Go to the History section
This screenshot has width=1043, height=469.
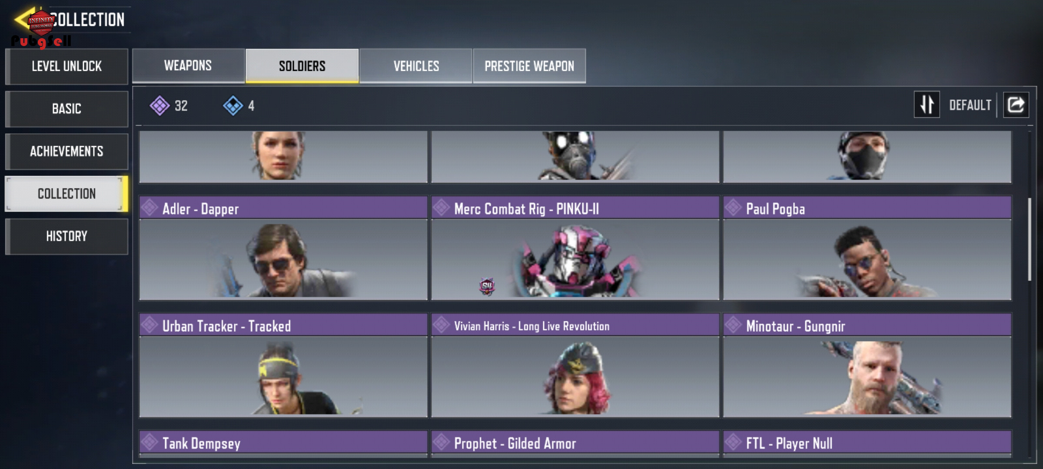pyautogui.click(x=66, y=236)
